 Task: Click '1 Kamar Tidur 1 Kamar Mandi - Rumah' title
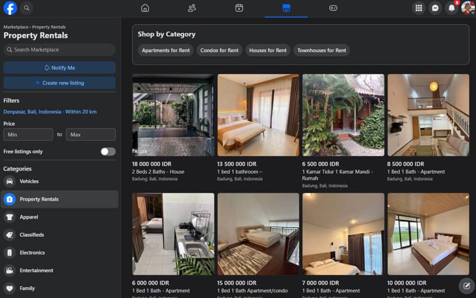point(337,175)
